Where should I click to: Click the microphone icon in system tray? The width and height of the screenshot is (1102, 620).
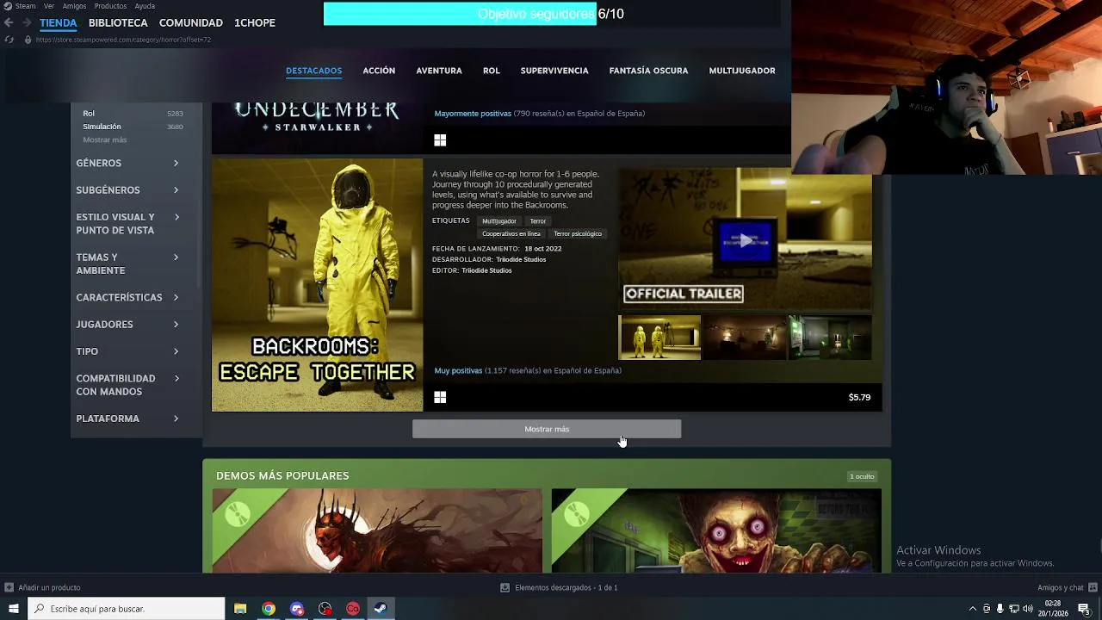[1000, 609]
